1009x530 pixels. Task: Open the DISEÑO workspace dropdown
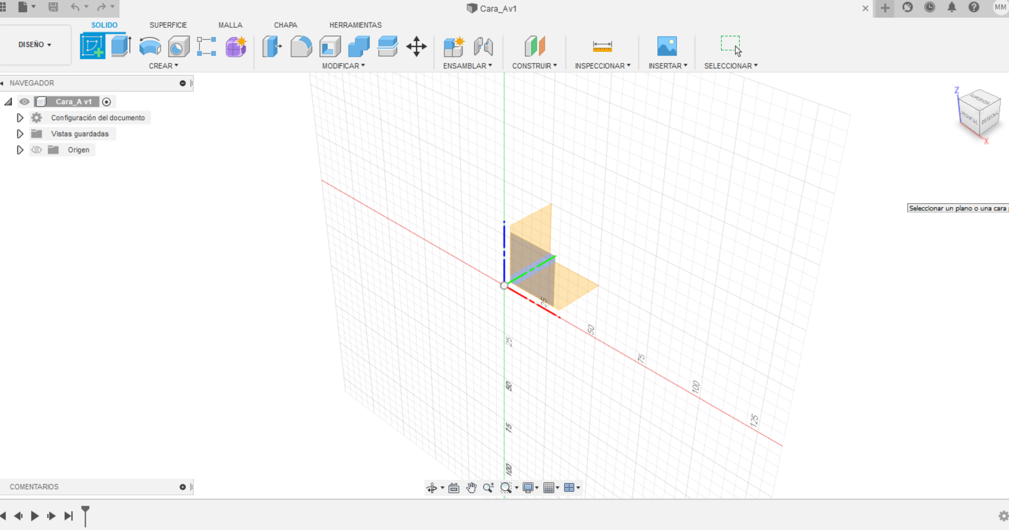(35, 45)
